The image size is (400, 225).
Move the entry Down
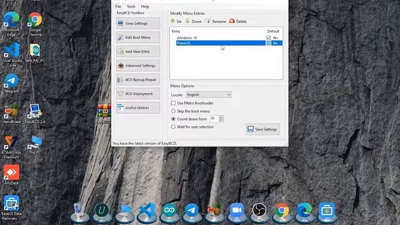pyautogui.click(x=193, y=21)
